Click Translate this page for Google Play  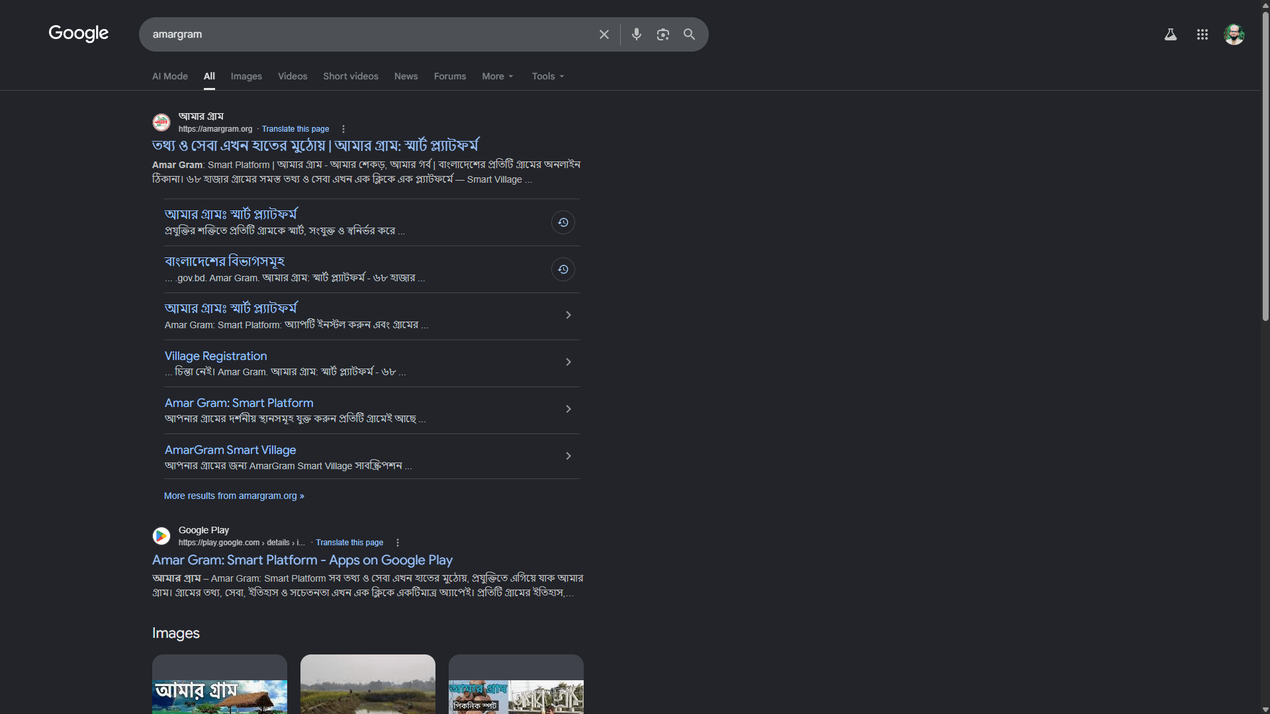point(349,543)
